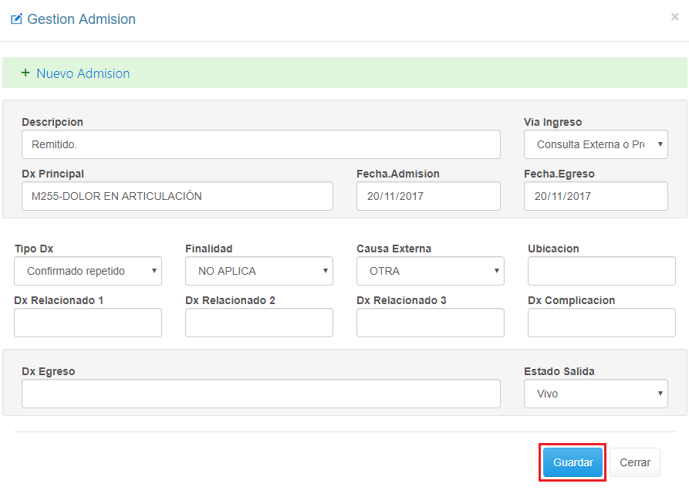Viewport: 689px width, 504px height.
Task: Click the Fecha.Admision date field
Action: pyautogui.click(x=428, y=196)
